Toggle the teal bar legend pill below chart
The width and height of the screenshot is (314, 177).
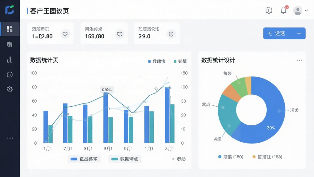click(x=125, y=159)
